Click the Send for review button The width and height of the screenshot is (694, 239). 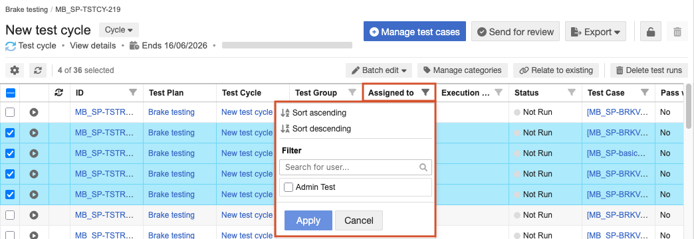pyautogui.click(x=515, y=32)
